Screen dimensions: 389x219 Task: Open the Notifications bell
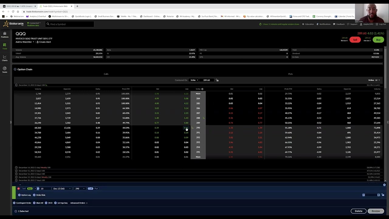pos(323,24)
